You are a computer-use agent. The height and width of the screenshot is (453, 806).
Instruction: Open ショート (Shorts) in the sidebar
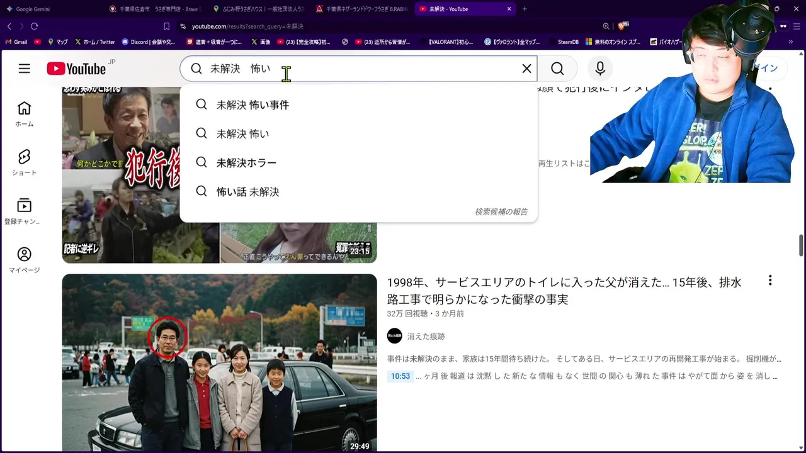coord(24,162)
